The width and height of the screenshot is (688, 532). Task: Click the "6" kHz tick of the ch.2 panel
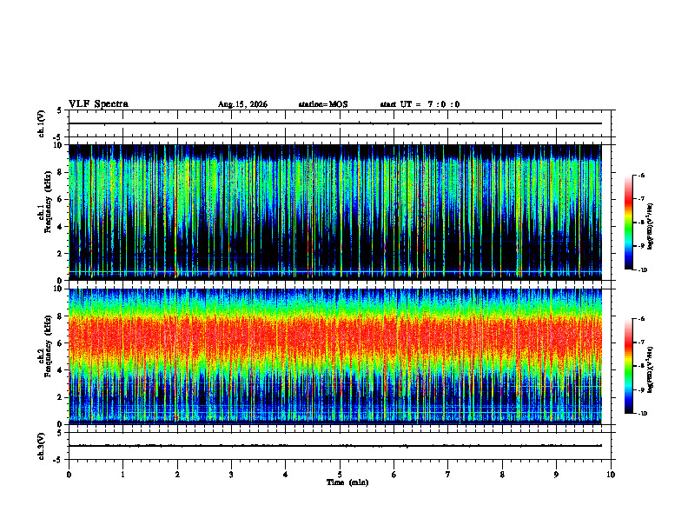(x=61, y=343)
